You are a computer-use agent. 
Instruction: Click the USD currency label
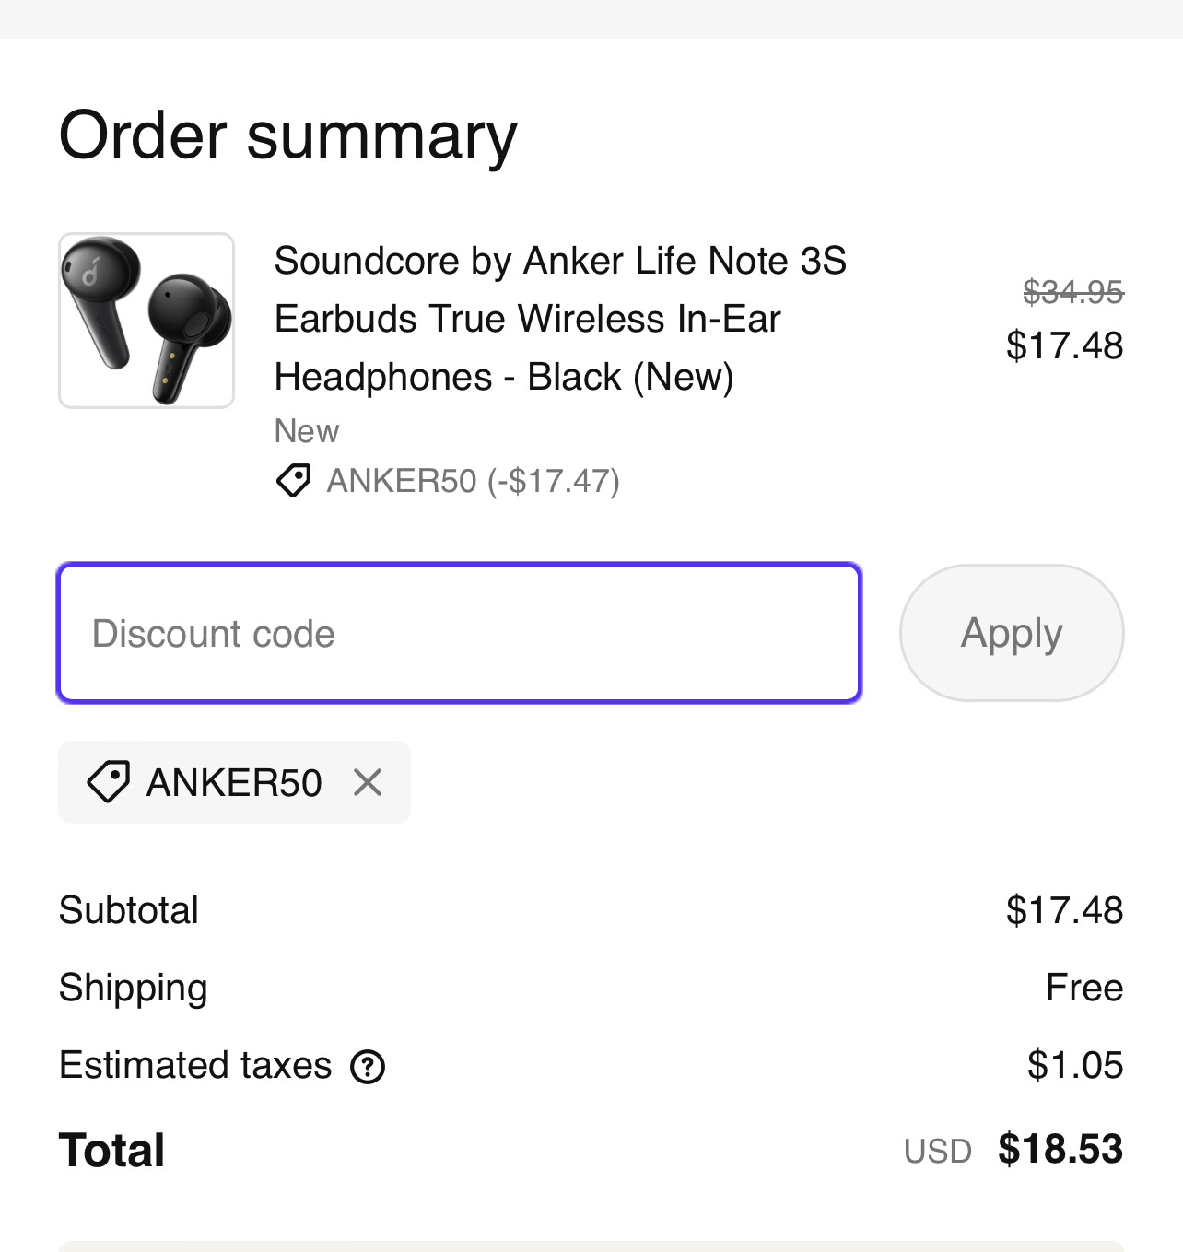938,1152
